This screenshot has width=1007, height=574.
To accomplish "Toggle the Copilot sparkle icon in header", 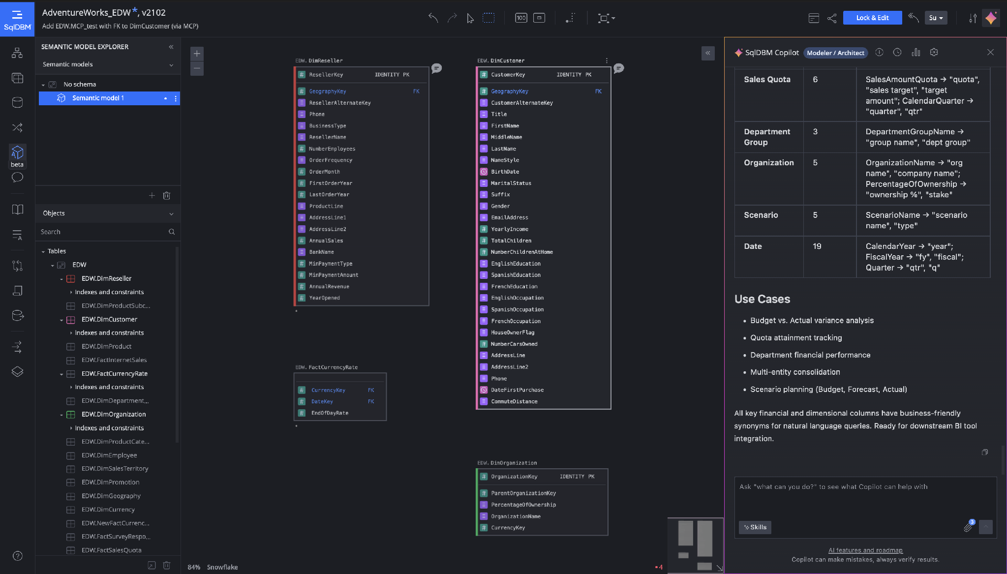I will [991, 18].
